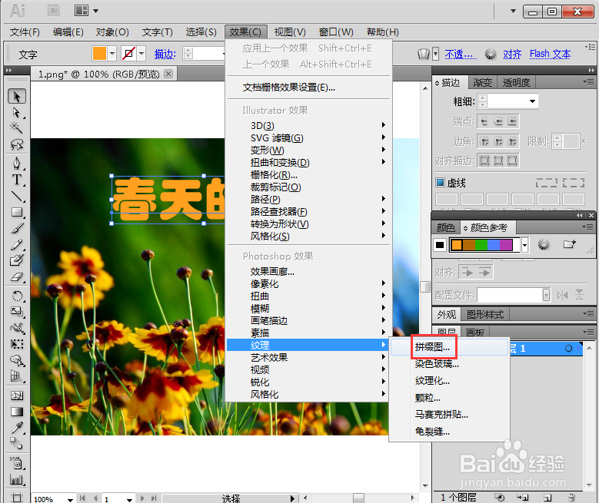The width and height of the screenshot is (599, 503).
Task: Select the Column Graph tool
Action: pos(16,480)
